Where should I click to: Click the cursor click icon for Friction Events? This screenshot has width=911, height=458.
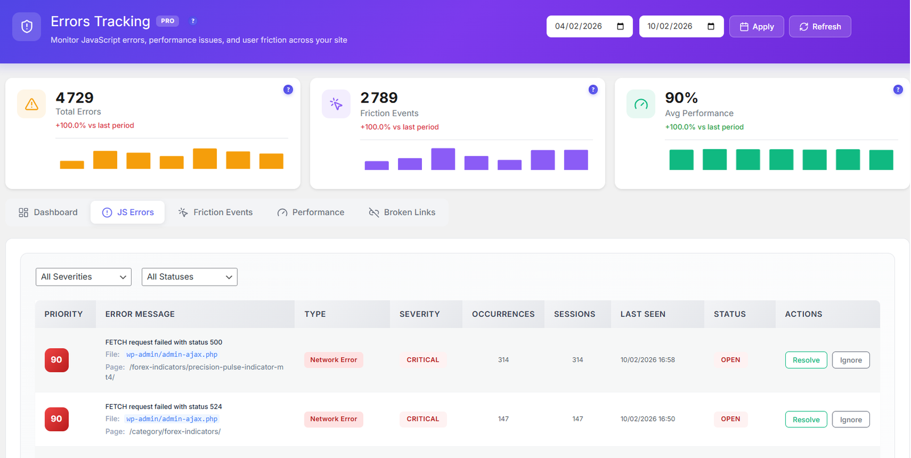(x=336, y=104)
